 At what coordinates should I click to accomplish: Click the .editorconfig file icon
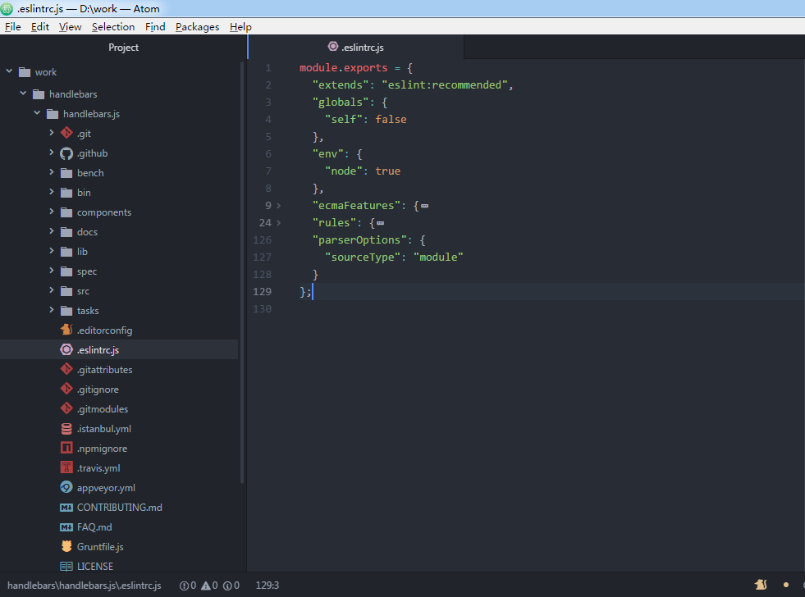[66, 330]
